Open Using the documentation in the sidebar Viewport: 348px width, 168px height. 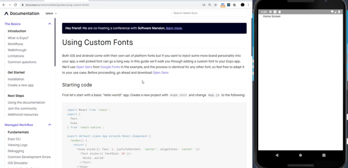tap(26, 103)
